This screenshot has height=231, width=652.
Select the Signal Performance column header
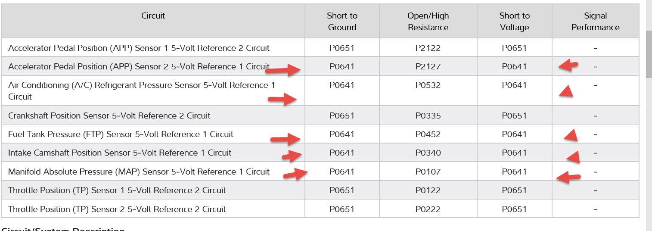point(595,22)
